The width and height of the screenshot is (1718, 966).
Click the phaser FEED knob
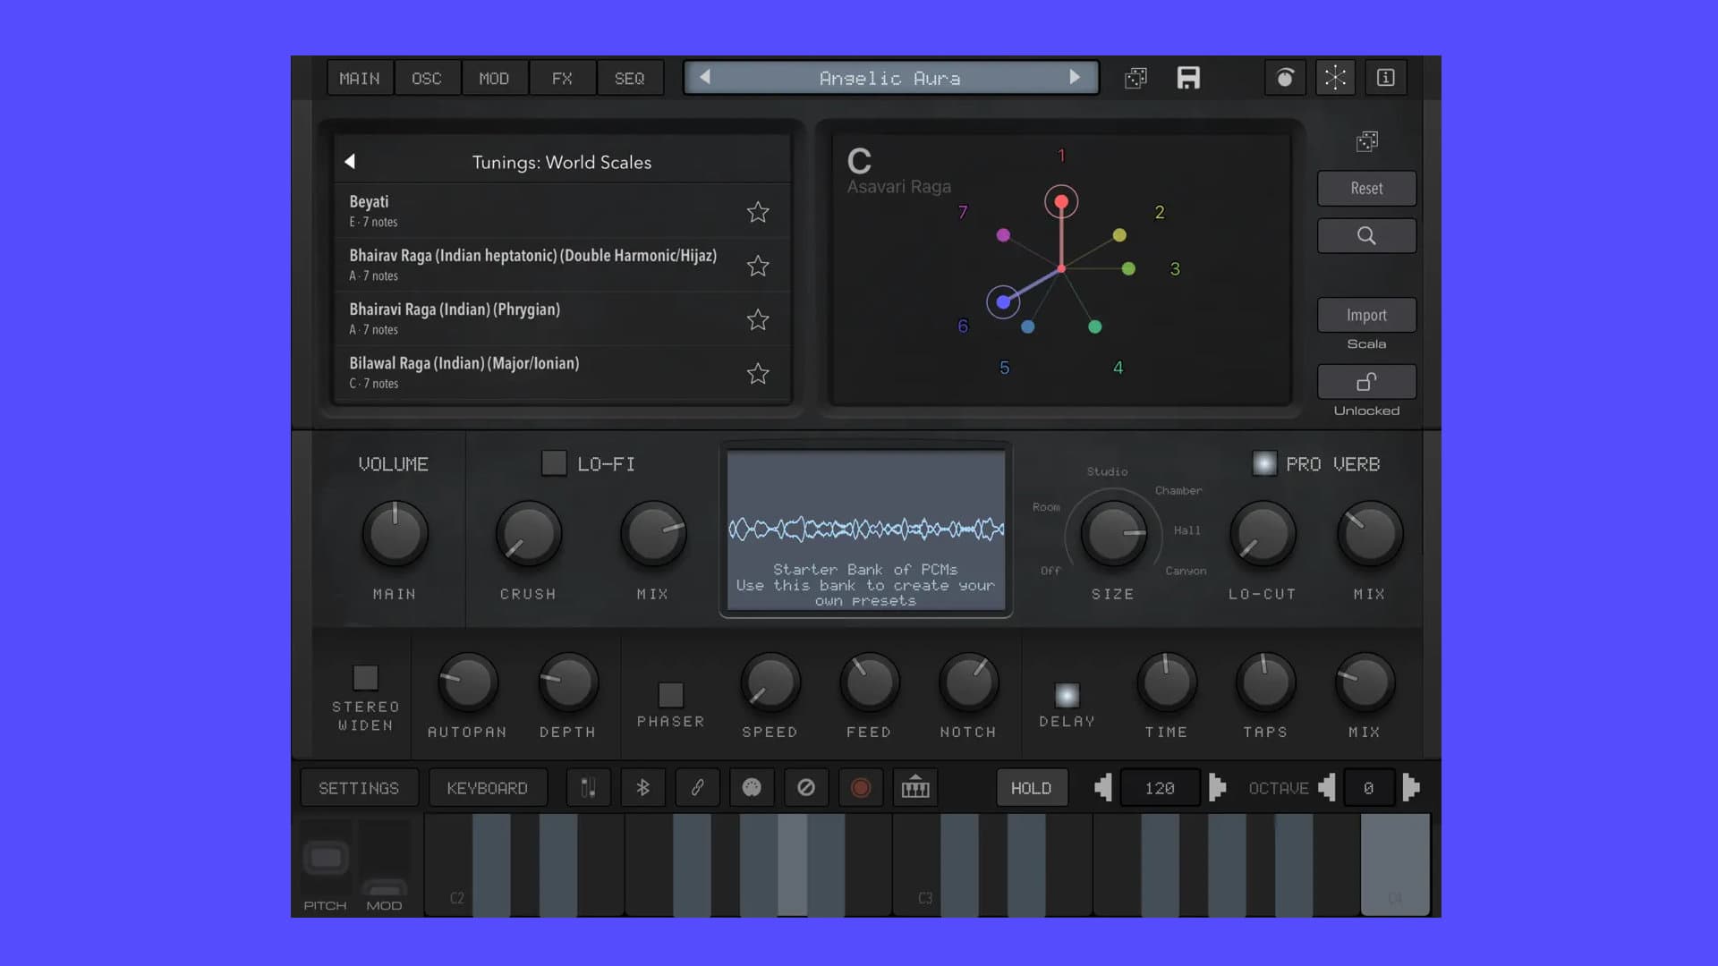pos(870,683)
